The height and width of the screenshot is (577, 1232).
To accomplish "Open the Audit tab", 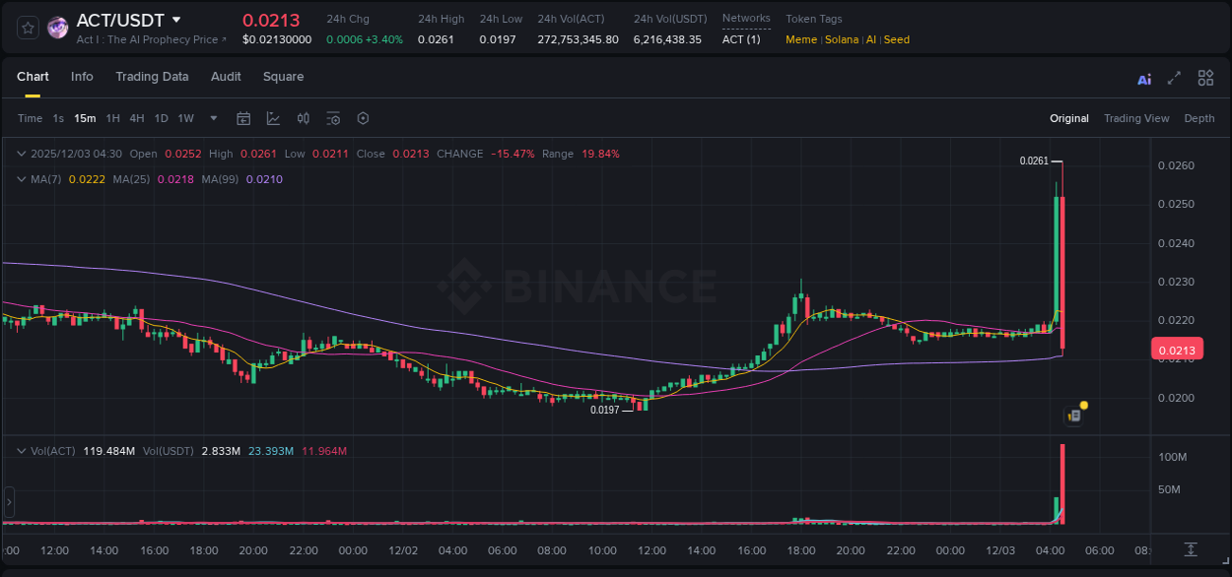I will coord(226,76).
